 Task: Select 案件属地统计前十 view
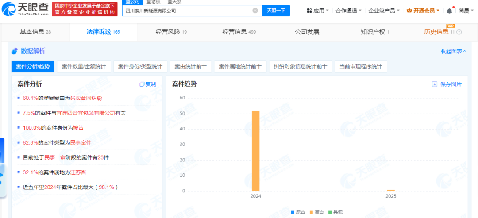(240, 66)
